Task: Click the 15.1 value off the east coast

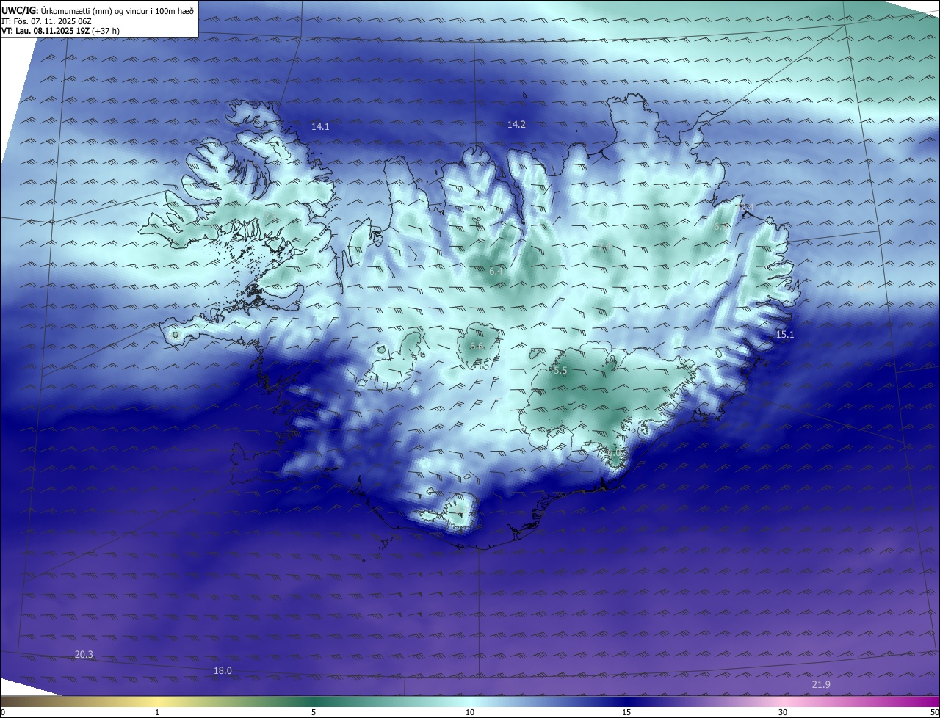Action: [785, 335]
